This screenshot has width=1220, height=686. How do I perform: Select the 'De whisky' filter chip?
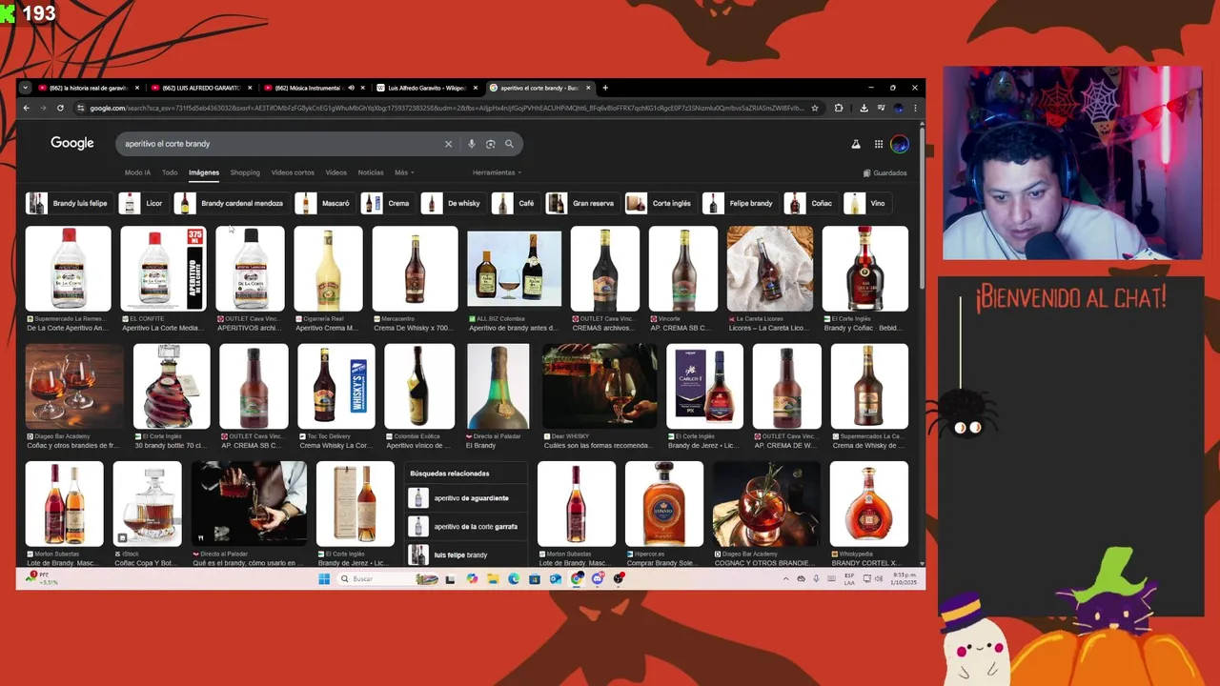click(x=453, y=203)
